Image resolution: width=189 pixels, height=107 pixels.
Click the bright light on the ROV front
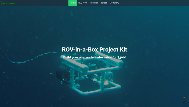click(107, 83)
